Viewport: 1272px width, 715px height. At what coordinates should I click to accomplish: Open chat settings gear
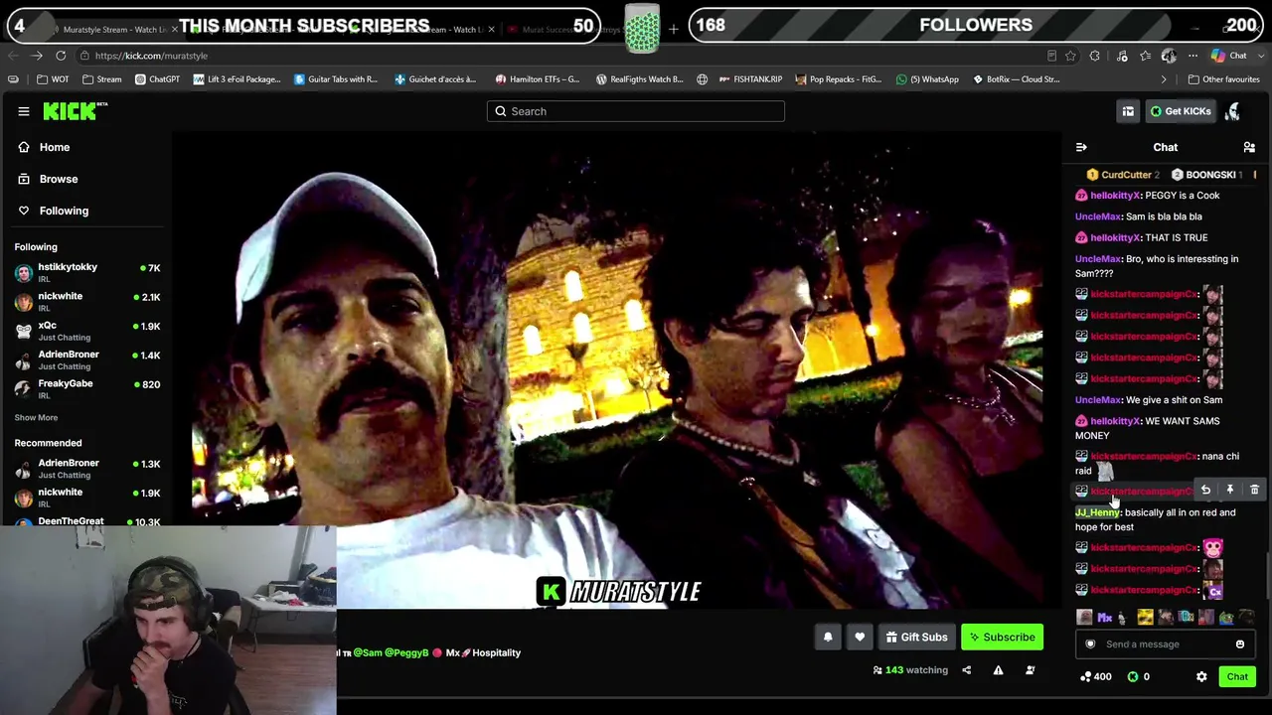[x=1201, y=677]
